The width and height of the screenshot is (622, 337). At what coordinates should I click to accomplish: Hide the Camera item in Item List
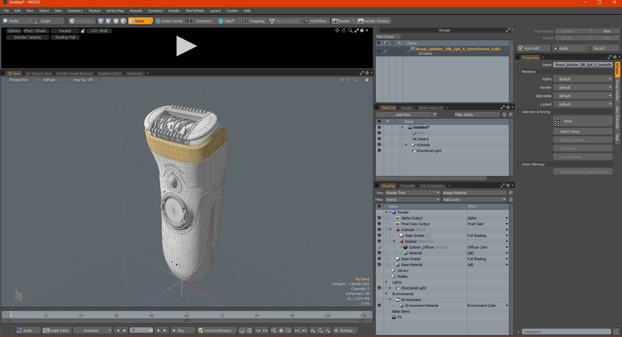379,139
